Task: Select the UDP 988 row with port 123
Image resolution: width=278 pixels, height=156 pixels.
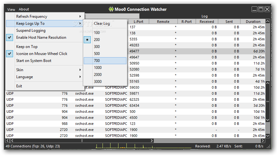Action: (135, 124)
